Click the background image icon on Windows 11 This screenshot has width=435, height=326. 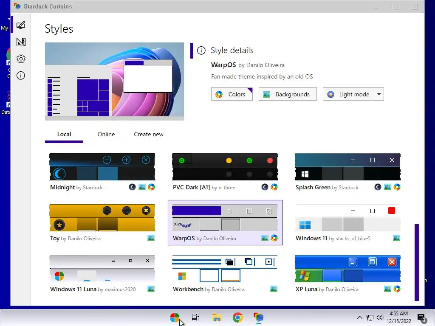(x=397, y=238)
